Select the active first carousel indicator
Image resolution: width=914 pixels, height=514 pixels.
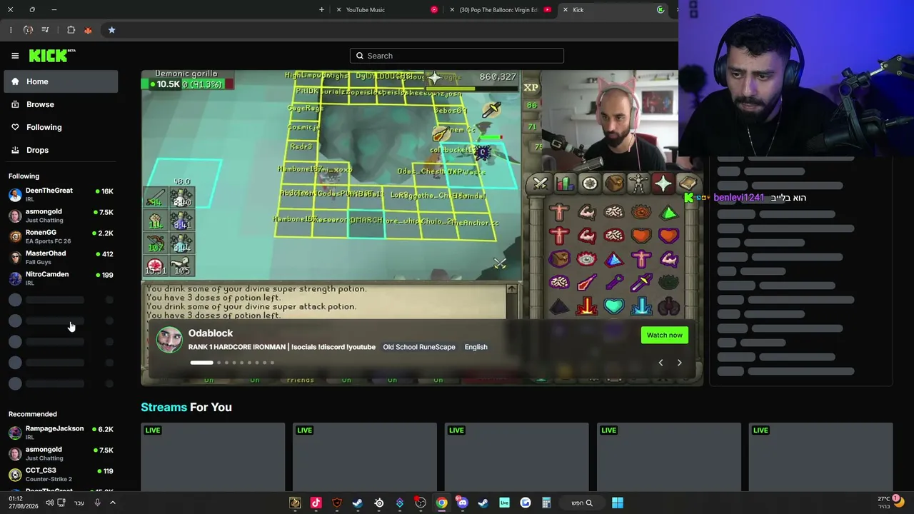coord(201,363)
